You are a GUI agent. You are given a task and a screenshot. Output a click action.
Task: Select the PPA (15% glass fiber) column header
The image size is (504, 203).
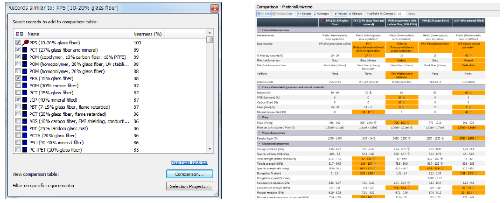coord(436,22)
